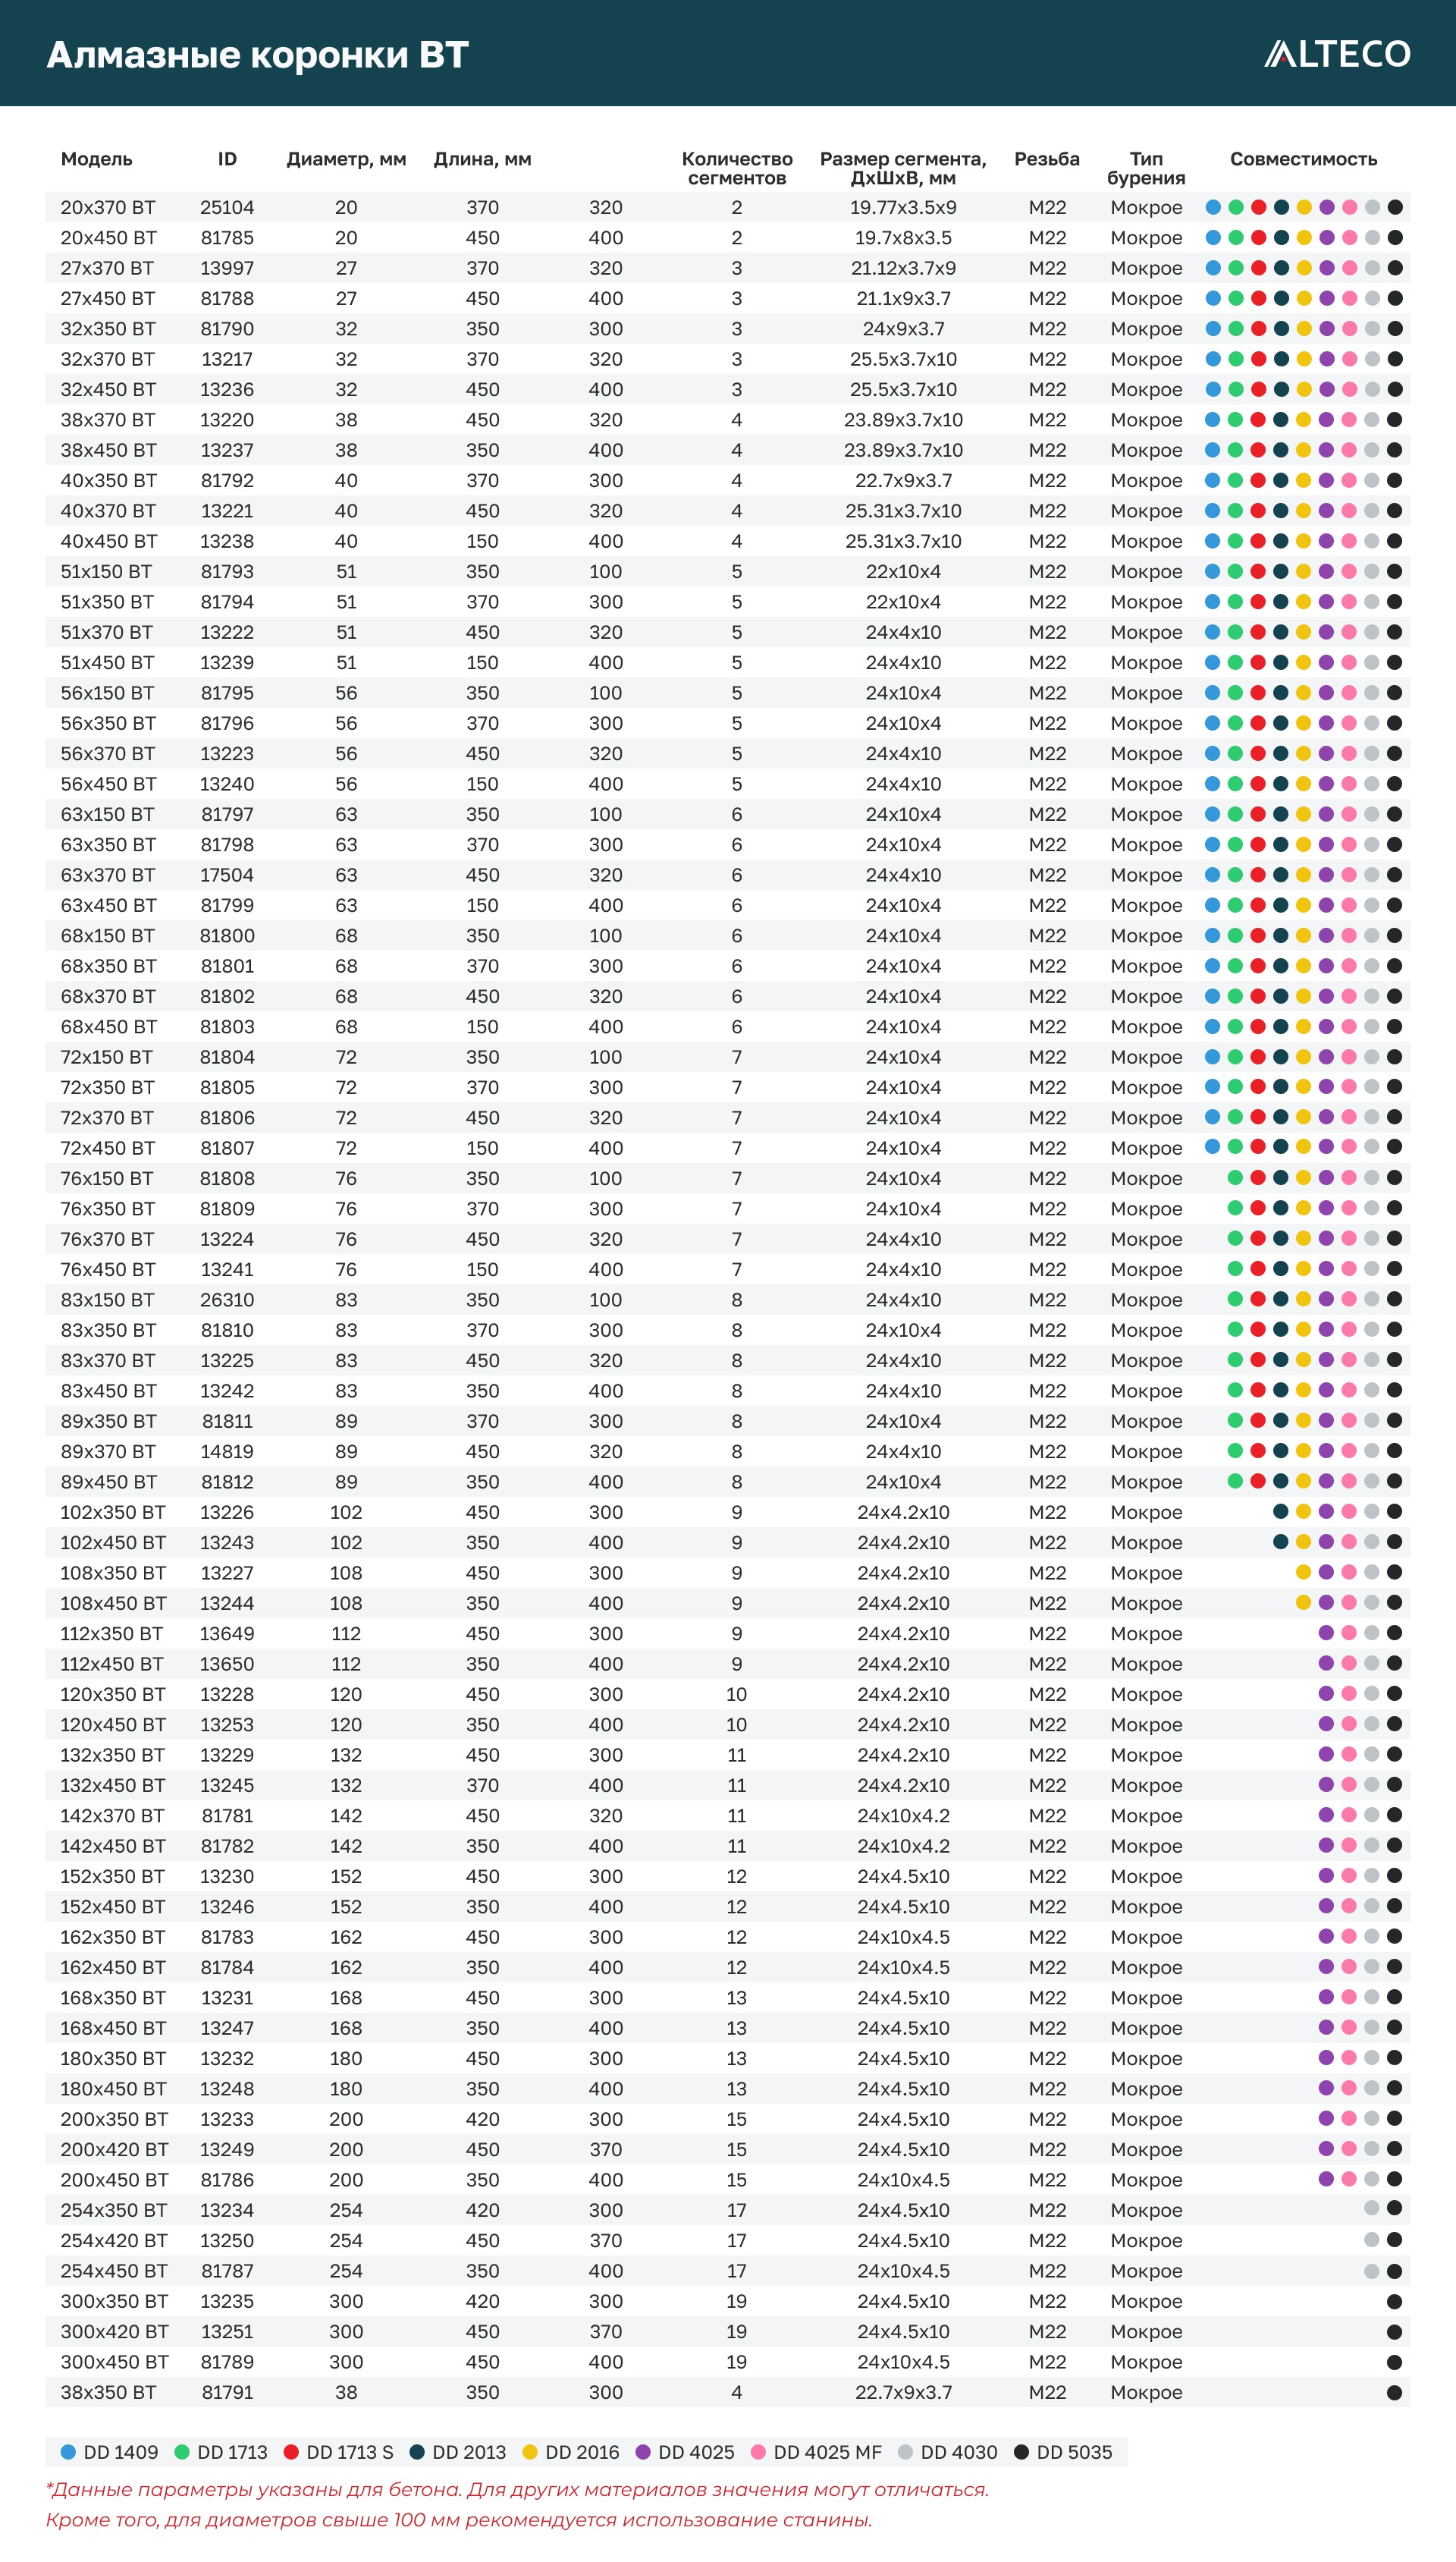Click the dark teal DD 2013 legend dot
The height and width of the screenshot is (2562, 1456).
click(418, 2452)
